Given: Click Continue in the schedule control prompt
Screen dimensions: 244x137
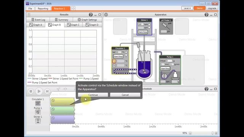Looking at the screenshot, I should coord(93,95).
